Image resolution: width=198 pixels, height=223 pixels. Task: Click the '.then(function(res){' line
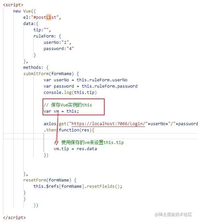(69, 130)
